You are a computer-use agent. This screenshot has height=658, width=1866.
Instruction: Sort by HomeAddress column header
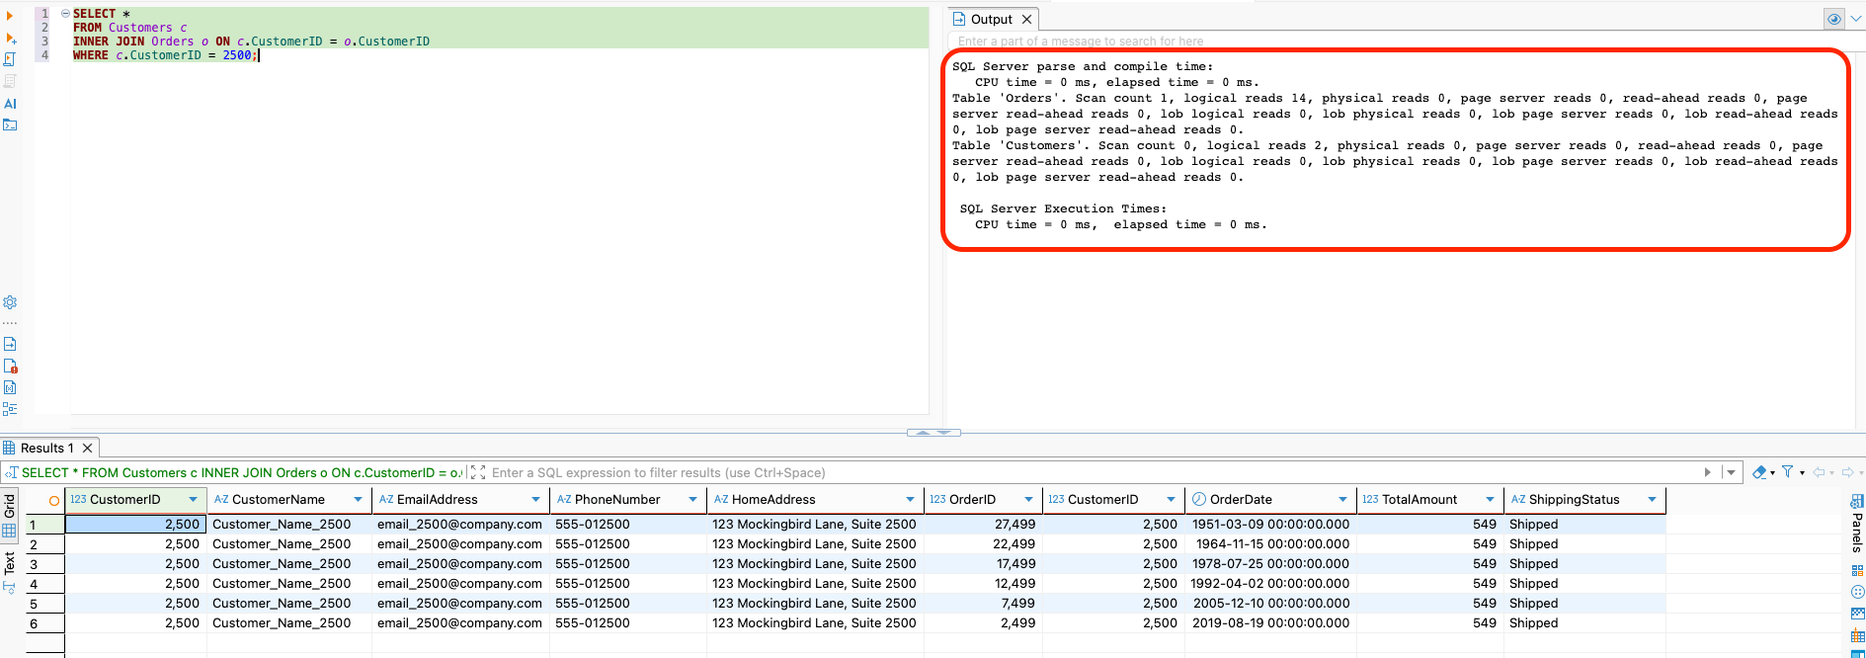tap(773, 500)
